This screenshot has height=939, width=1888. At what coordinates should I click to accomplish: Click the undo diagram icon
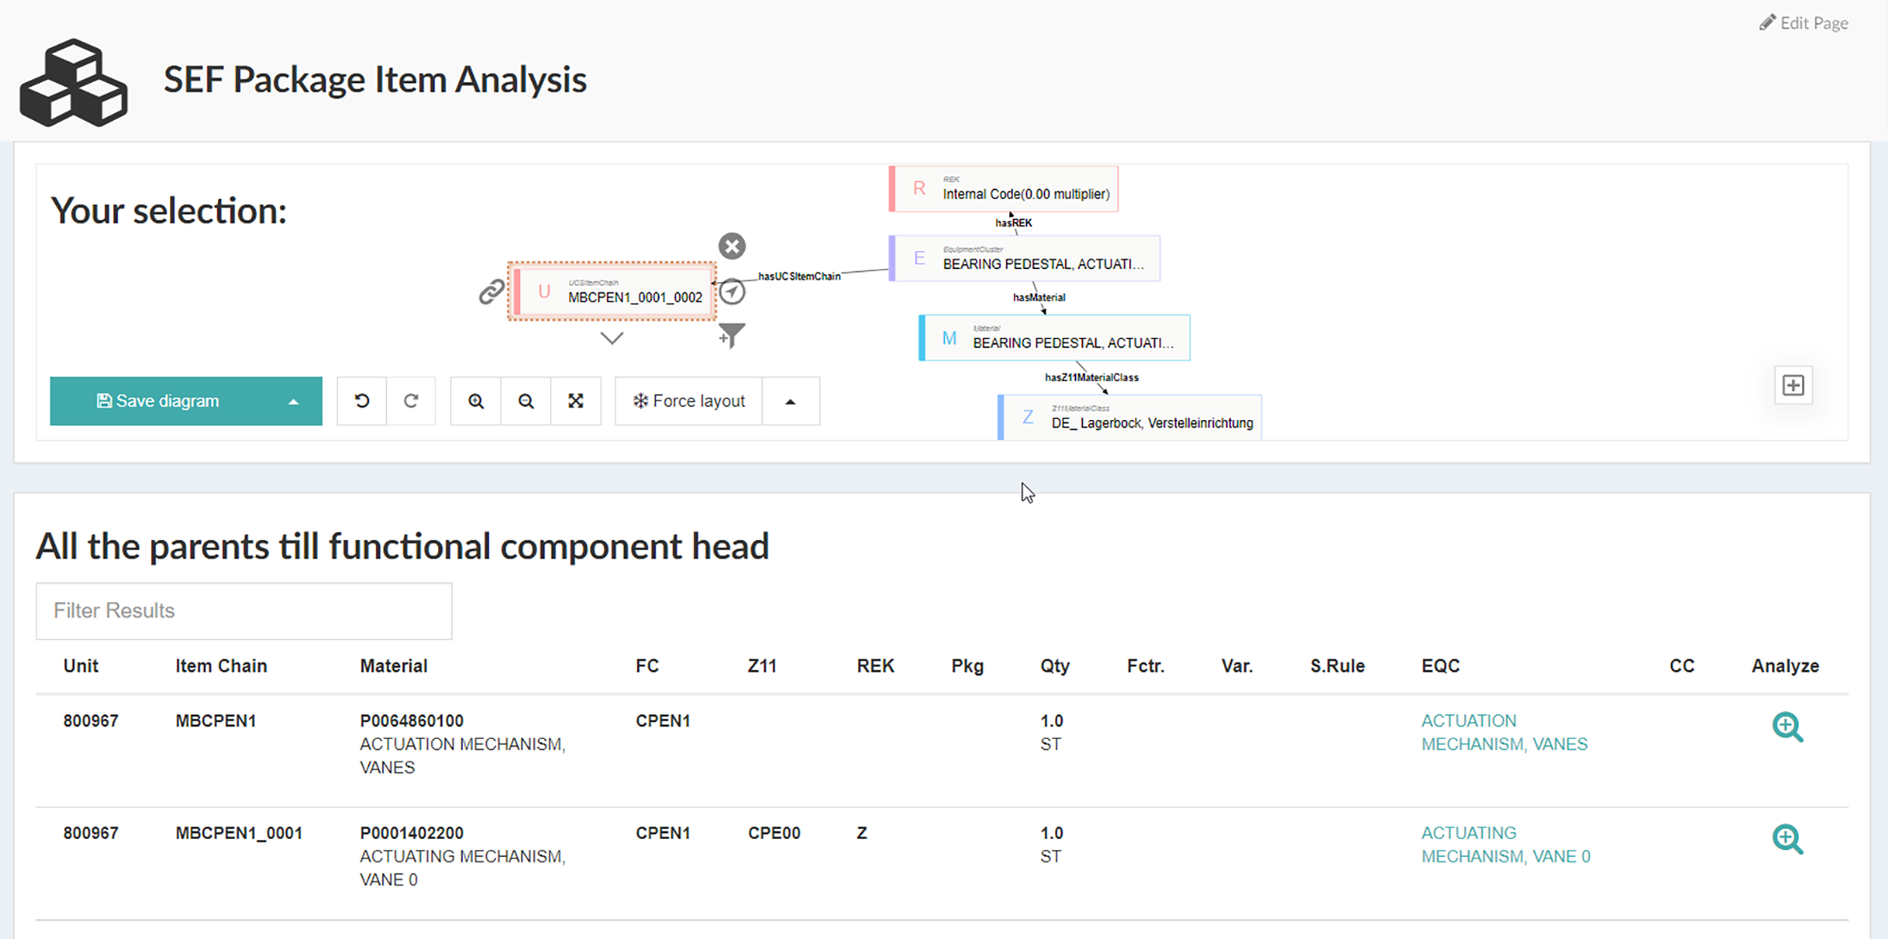click(x=362, y=401)
